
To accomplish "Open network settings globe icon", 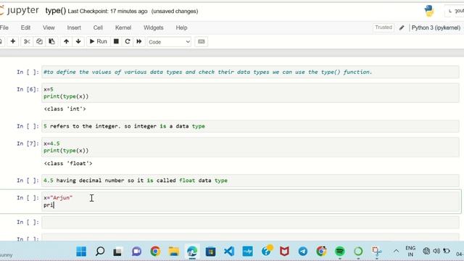I will [x=426, y=252].
